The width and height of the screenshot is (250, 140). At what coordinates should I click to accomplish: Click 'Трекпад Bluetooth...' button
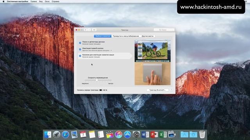point(157,90)
